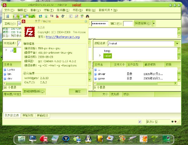The width and height of the screenshot is (188, 145).
Task: Click the small queue icon in the status bar
Action: [140, 122]
